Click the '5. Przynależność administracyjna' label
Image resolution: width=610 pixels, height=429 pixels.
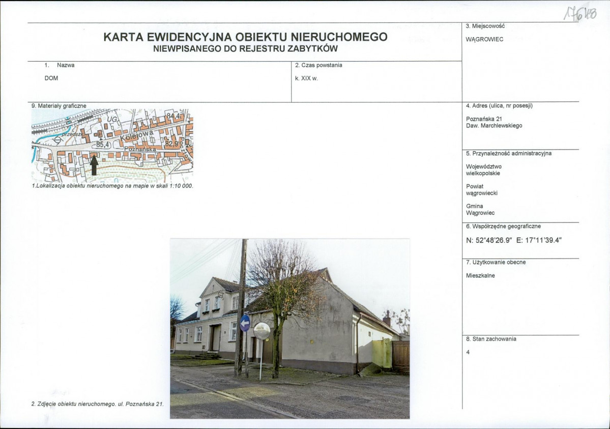(x=509, y=154)
